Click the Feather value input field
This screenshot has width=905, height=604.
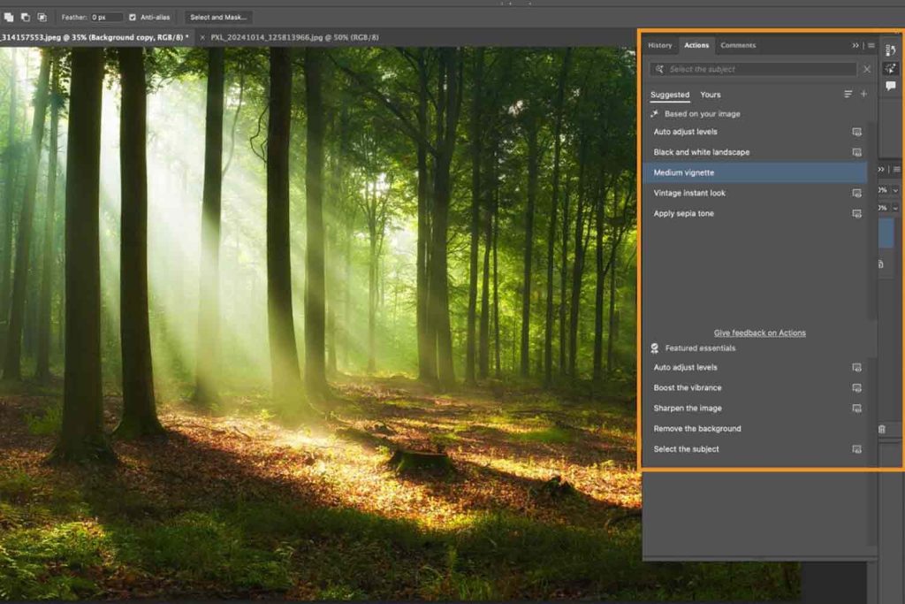(107, 17)
